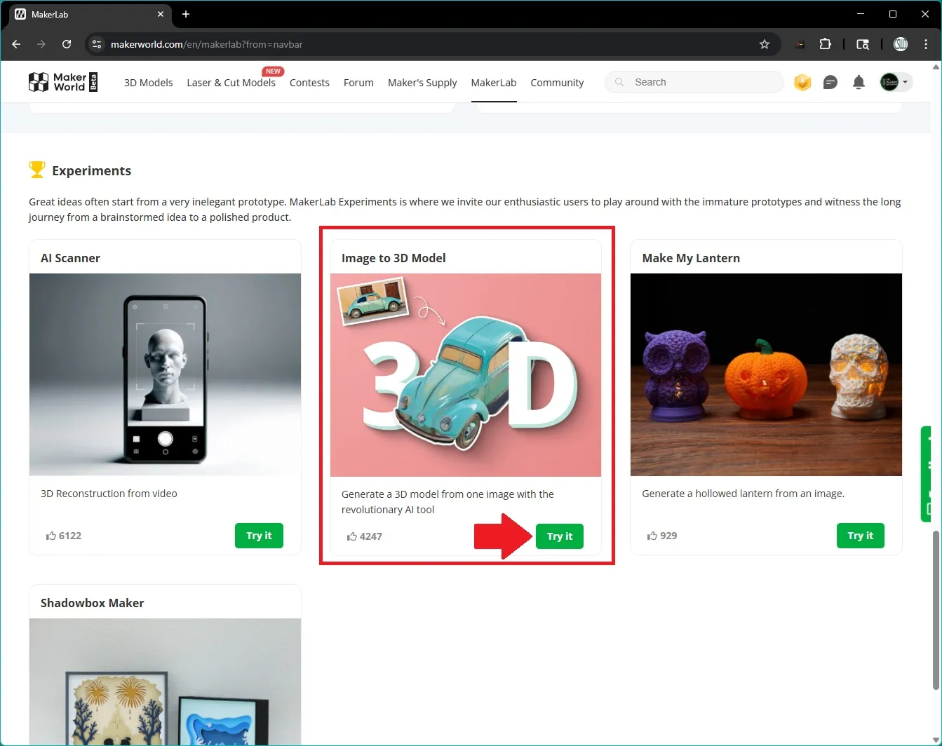Try the Make My Lantern tool
This screenshot has width=942, height=746.
click(x=860, y=536)
